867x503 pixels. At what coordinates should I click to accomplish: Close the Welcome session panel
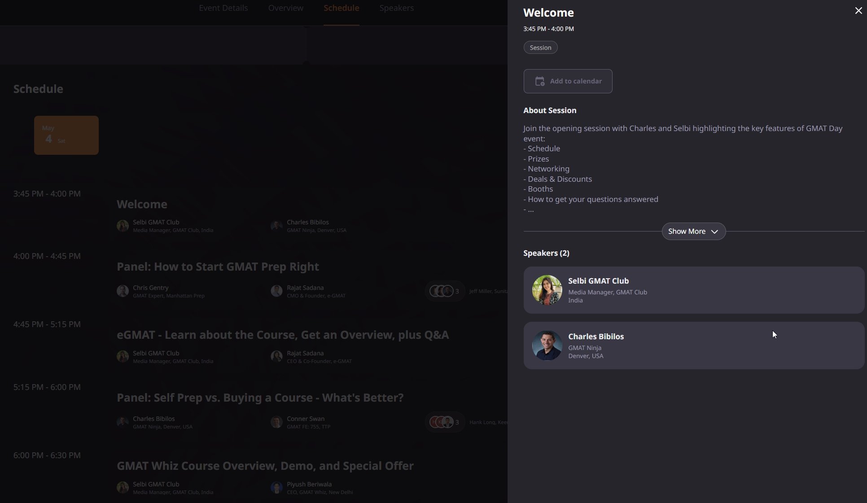coord(858,11)
